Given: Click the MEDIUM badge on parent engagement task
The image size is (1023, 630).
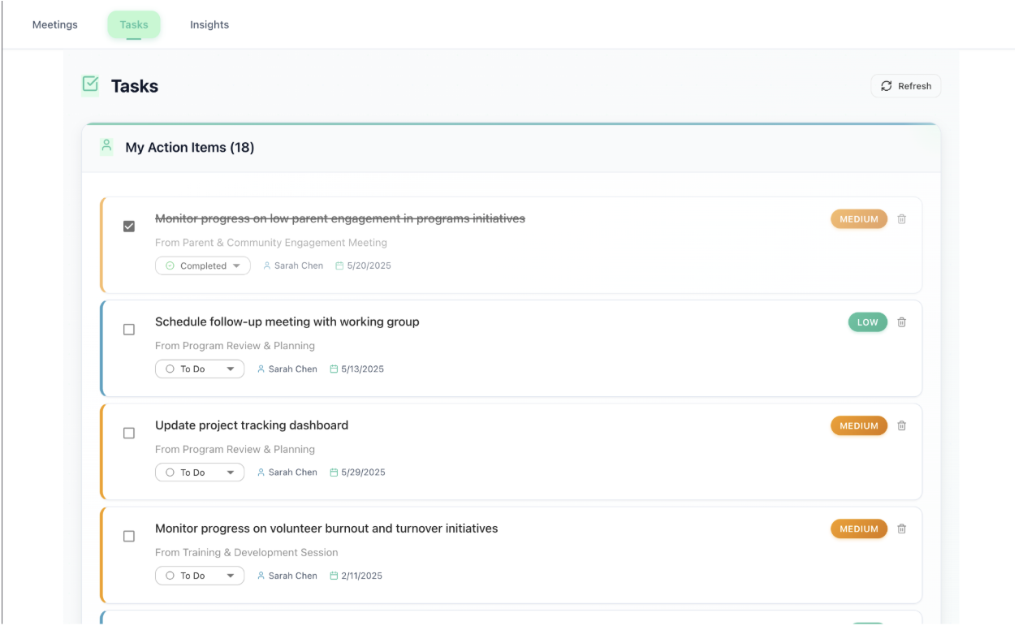Looking at the screenshot, I should coord(859,219).
